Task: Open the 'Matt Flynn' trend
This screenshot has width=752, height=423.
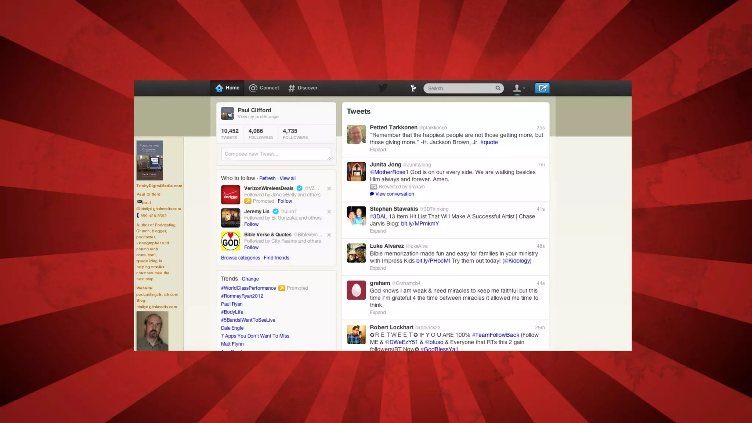Action: [232, 344]
